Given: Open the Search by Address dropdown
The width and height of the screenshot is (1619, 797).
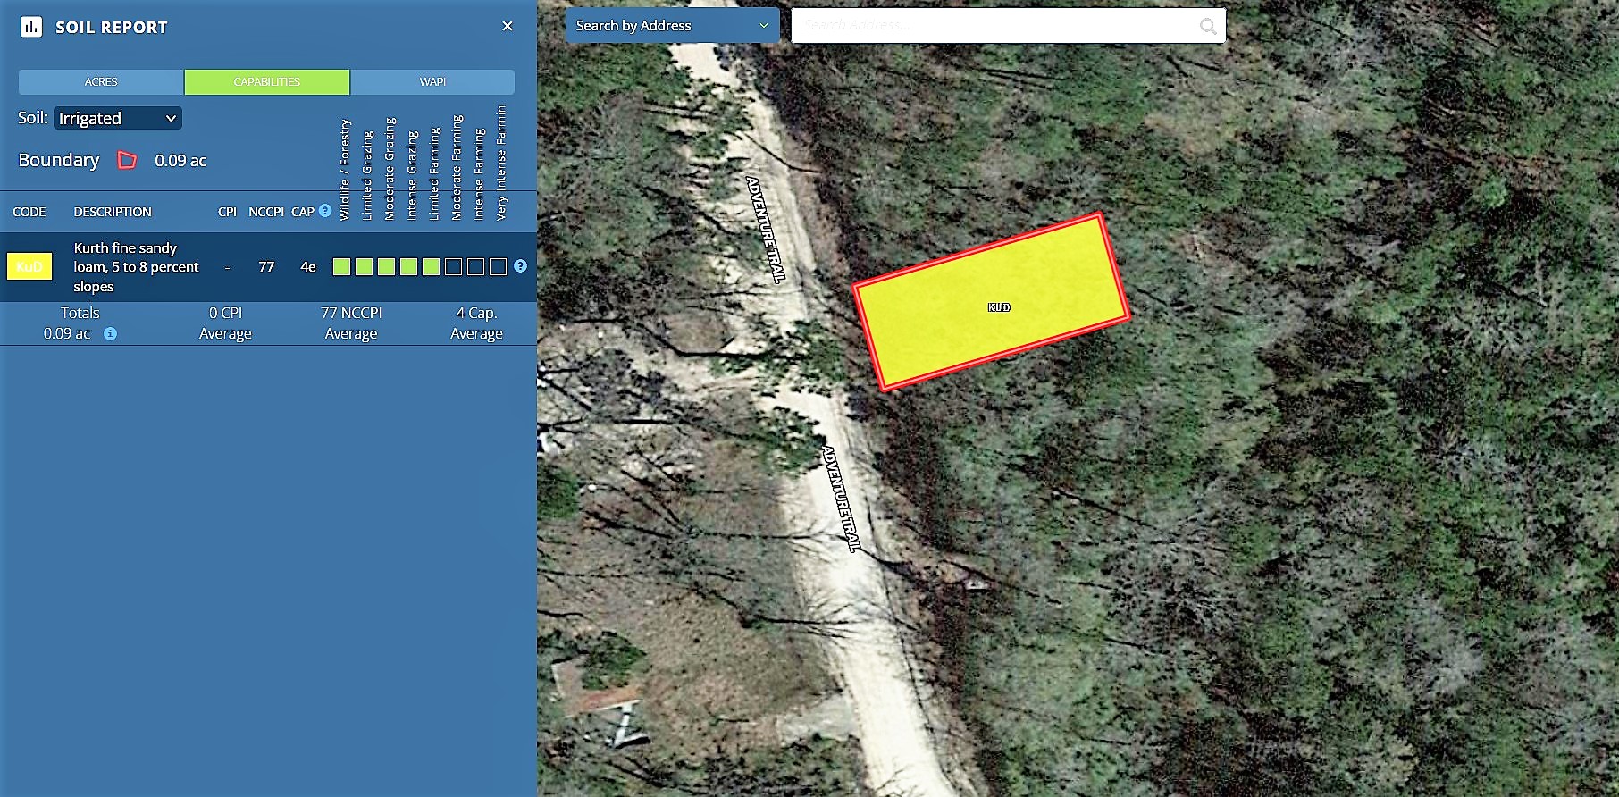Looking at the screenshot, I should pos(672,26).
